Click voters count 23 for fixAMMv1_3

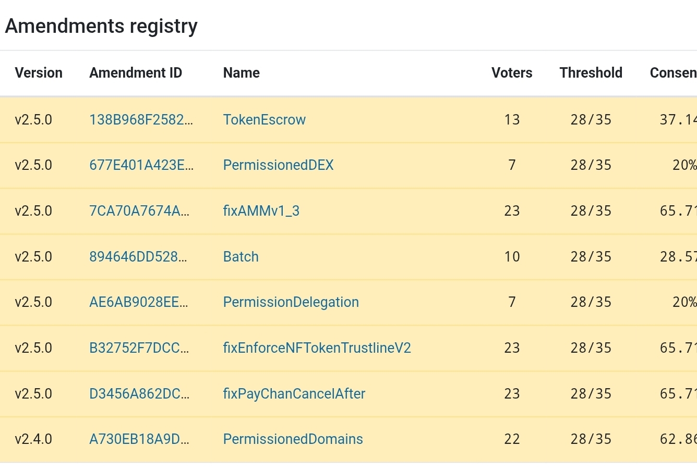click(x=512, y=211)
